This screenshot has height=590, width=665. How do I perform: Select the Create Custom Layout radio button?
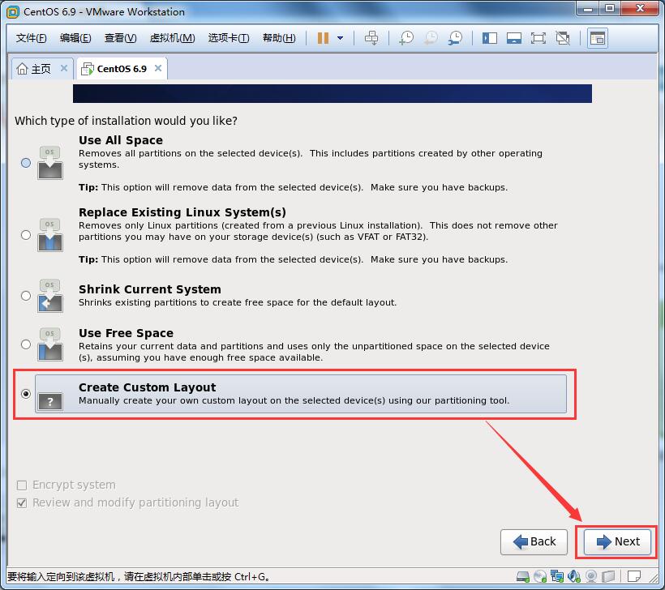point(26,394)
